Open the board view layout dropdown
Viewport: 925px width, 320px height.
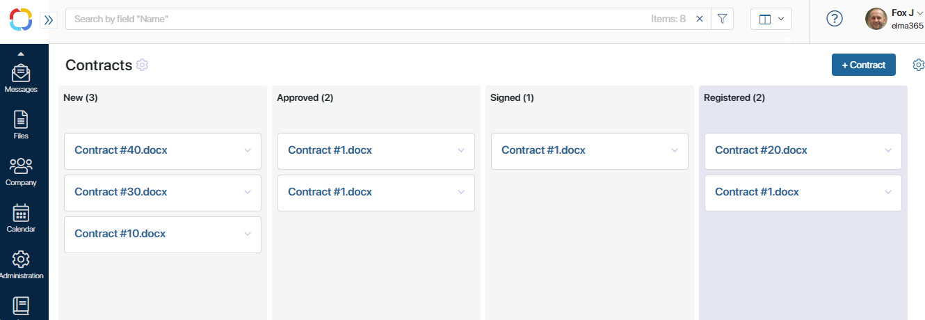point(771,19)
